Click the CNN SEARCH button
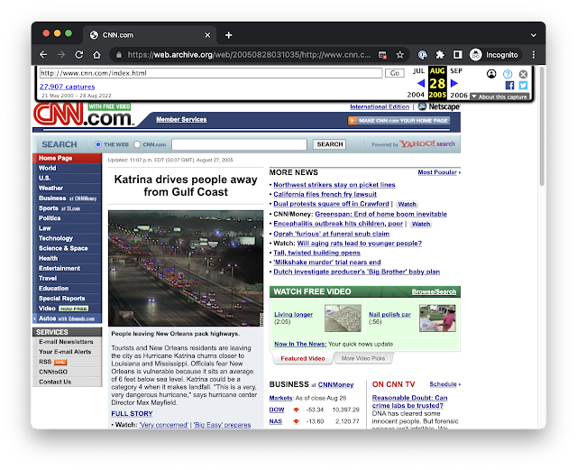Viewport: 577px width, 470px height. pos(330,144)
